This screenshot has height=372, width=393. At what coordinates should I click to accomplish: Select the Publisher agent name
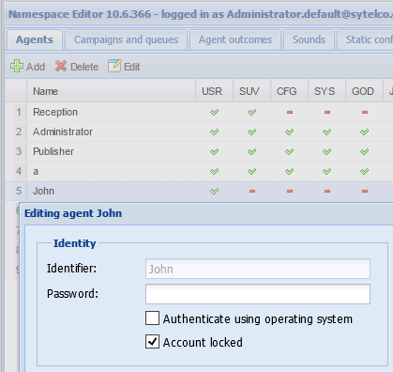[53, 151]
